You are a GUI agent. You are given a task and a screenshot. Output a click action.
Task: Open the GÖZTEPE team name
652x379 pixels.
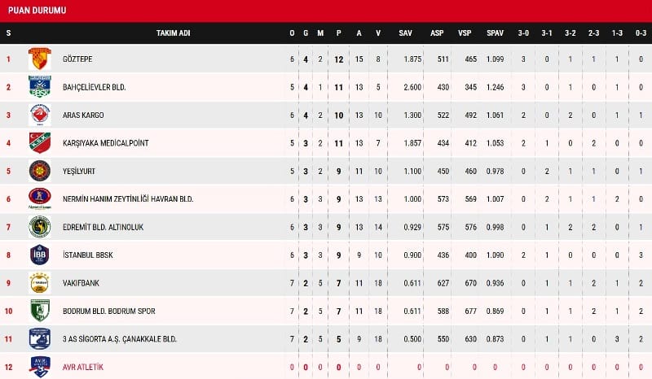pos(77,59)
